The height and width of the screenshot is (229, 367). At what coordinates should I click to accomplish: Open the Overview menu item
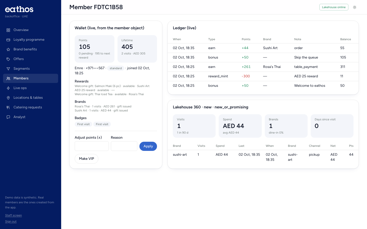click(31, 30)
